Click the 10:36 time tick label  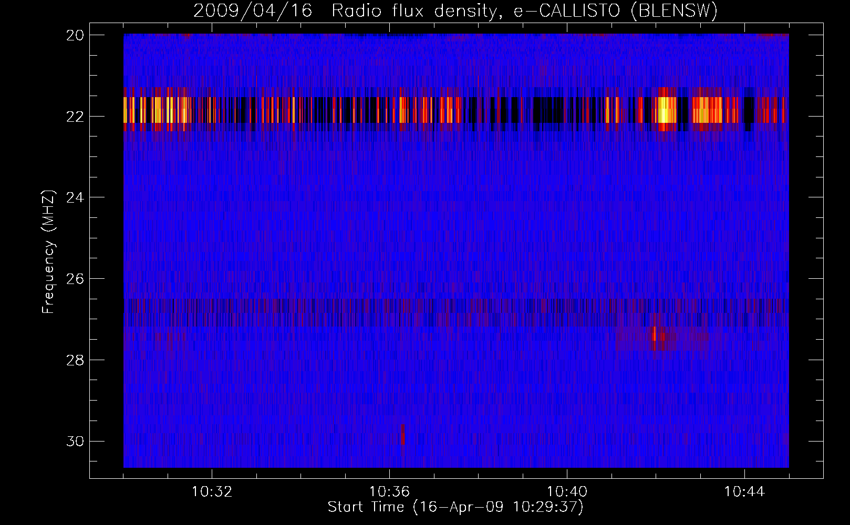click(x=389, y=492)
